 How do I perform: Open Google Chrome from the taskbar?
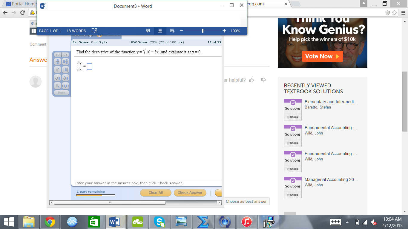click(x=50, y=222)
